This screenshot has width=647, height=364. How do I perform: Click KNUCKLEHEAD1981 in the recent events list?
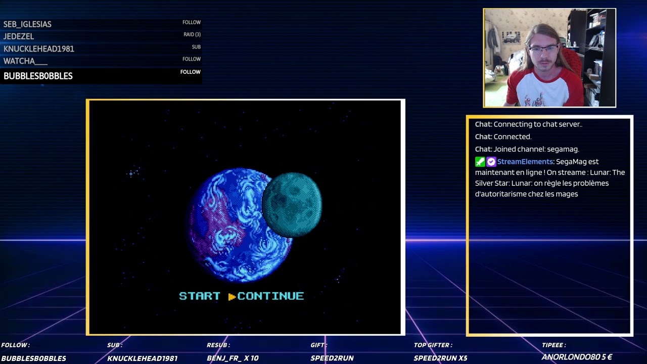(39, 49)
